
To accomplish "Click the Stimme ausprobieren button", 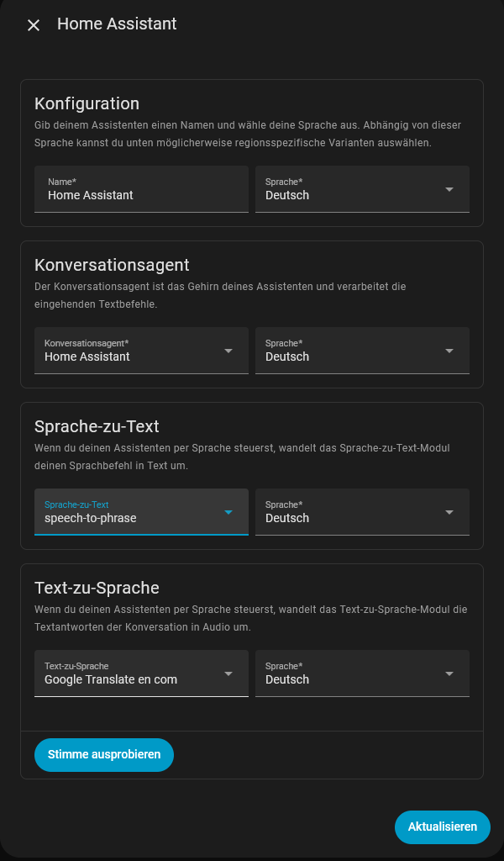I will [104, 754].
